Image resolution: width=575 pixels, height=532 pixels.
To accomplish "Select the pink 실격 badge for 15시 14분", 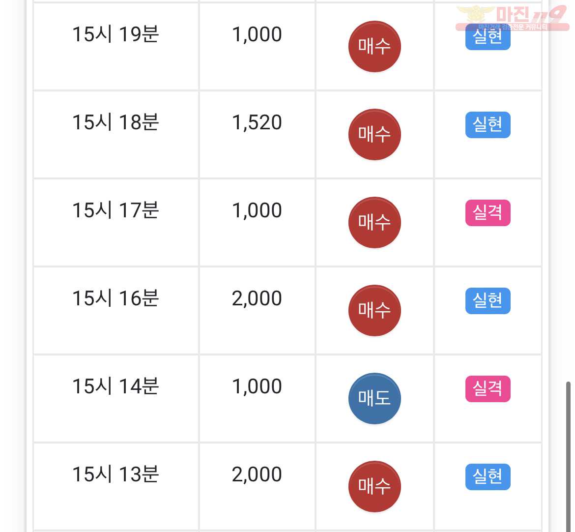I will (x=488, y=389).
